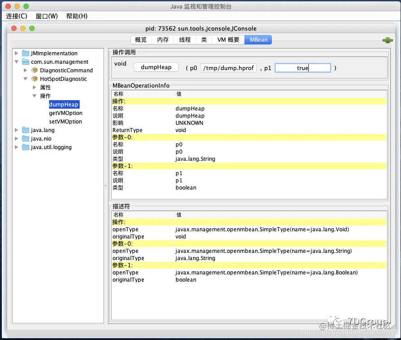This screenshot has width=401, height=340.
Task: Select the HotSpotDiagnostic tree label
Action: 63,79
